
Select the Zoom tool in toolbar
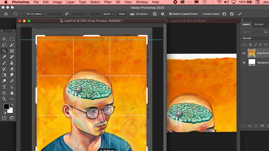4,99
